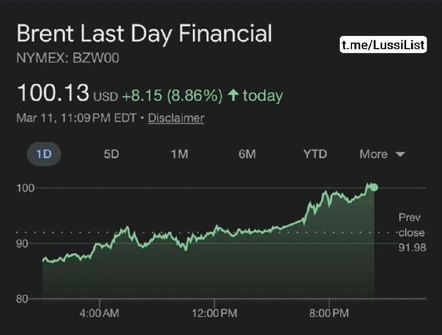Click the 91.98 previous close value
The image size is (442, 335).
(412, 247)
